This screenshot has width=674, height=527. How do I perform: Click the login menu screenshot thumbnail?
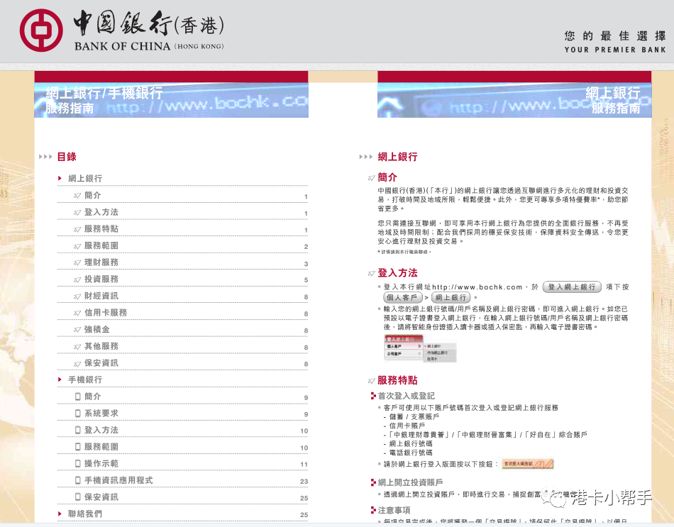419,348
